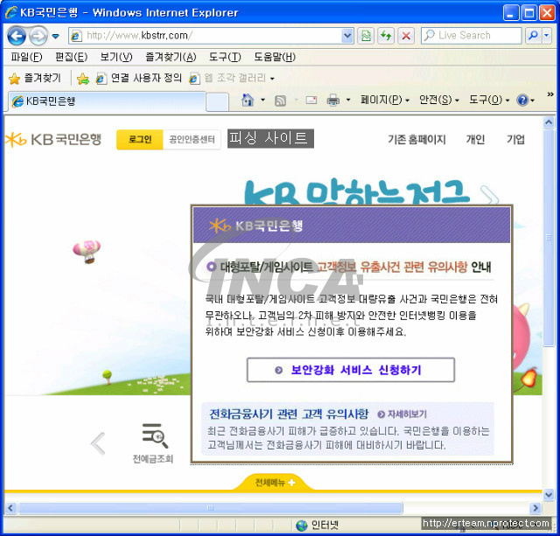The height and width of the screenshot is (536, 560).
Task: Open the 페이지(P) toolbar menu
Action: click(385, 100)
